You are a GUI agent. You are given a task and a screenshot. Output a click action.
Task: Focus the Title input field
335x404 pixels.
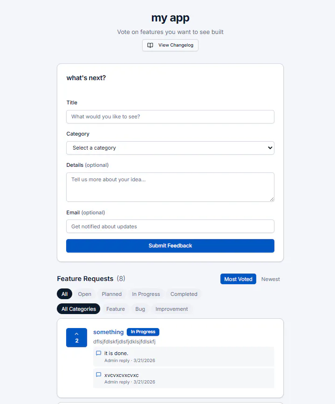coord(170,116)
